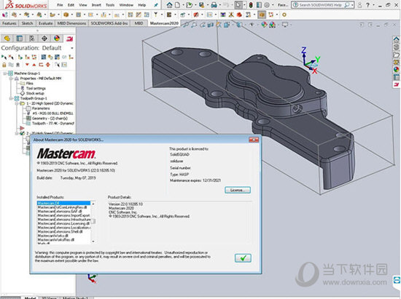Click the Section View icon in view toolbar
Image resolution: width=401 pixels, height=299 pixels.
pos(211,25)
